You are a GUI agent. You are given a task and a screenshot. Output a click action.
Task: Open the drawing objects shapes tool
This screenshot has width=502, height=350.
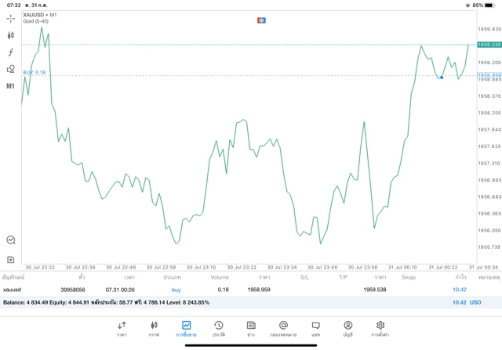(x=11, y=69)
